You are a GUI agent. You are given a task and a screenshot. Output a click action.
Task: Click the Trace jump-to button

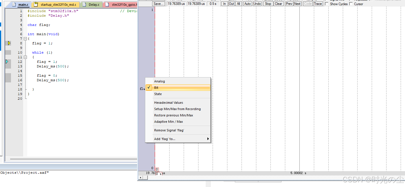point(318,4)
